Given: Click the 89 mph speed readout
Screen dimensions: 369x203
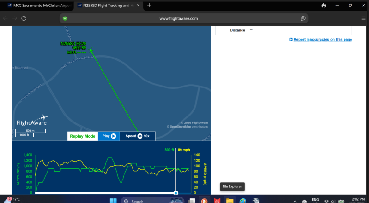Looking at the screenshot, I should [184, 150].
